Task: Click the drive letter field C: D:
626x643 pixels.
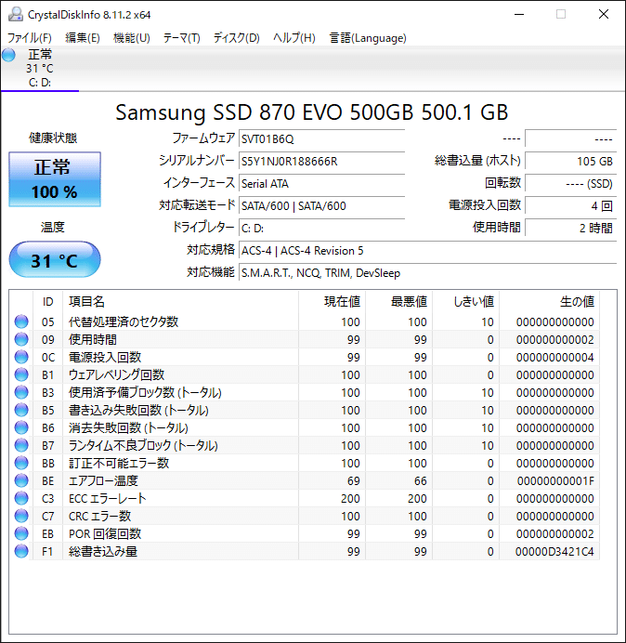Action: [321, 228]
